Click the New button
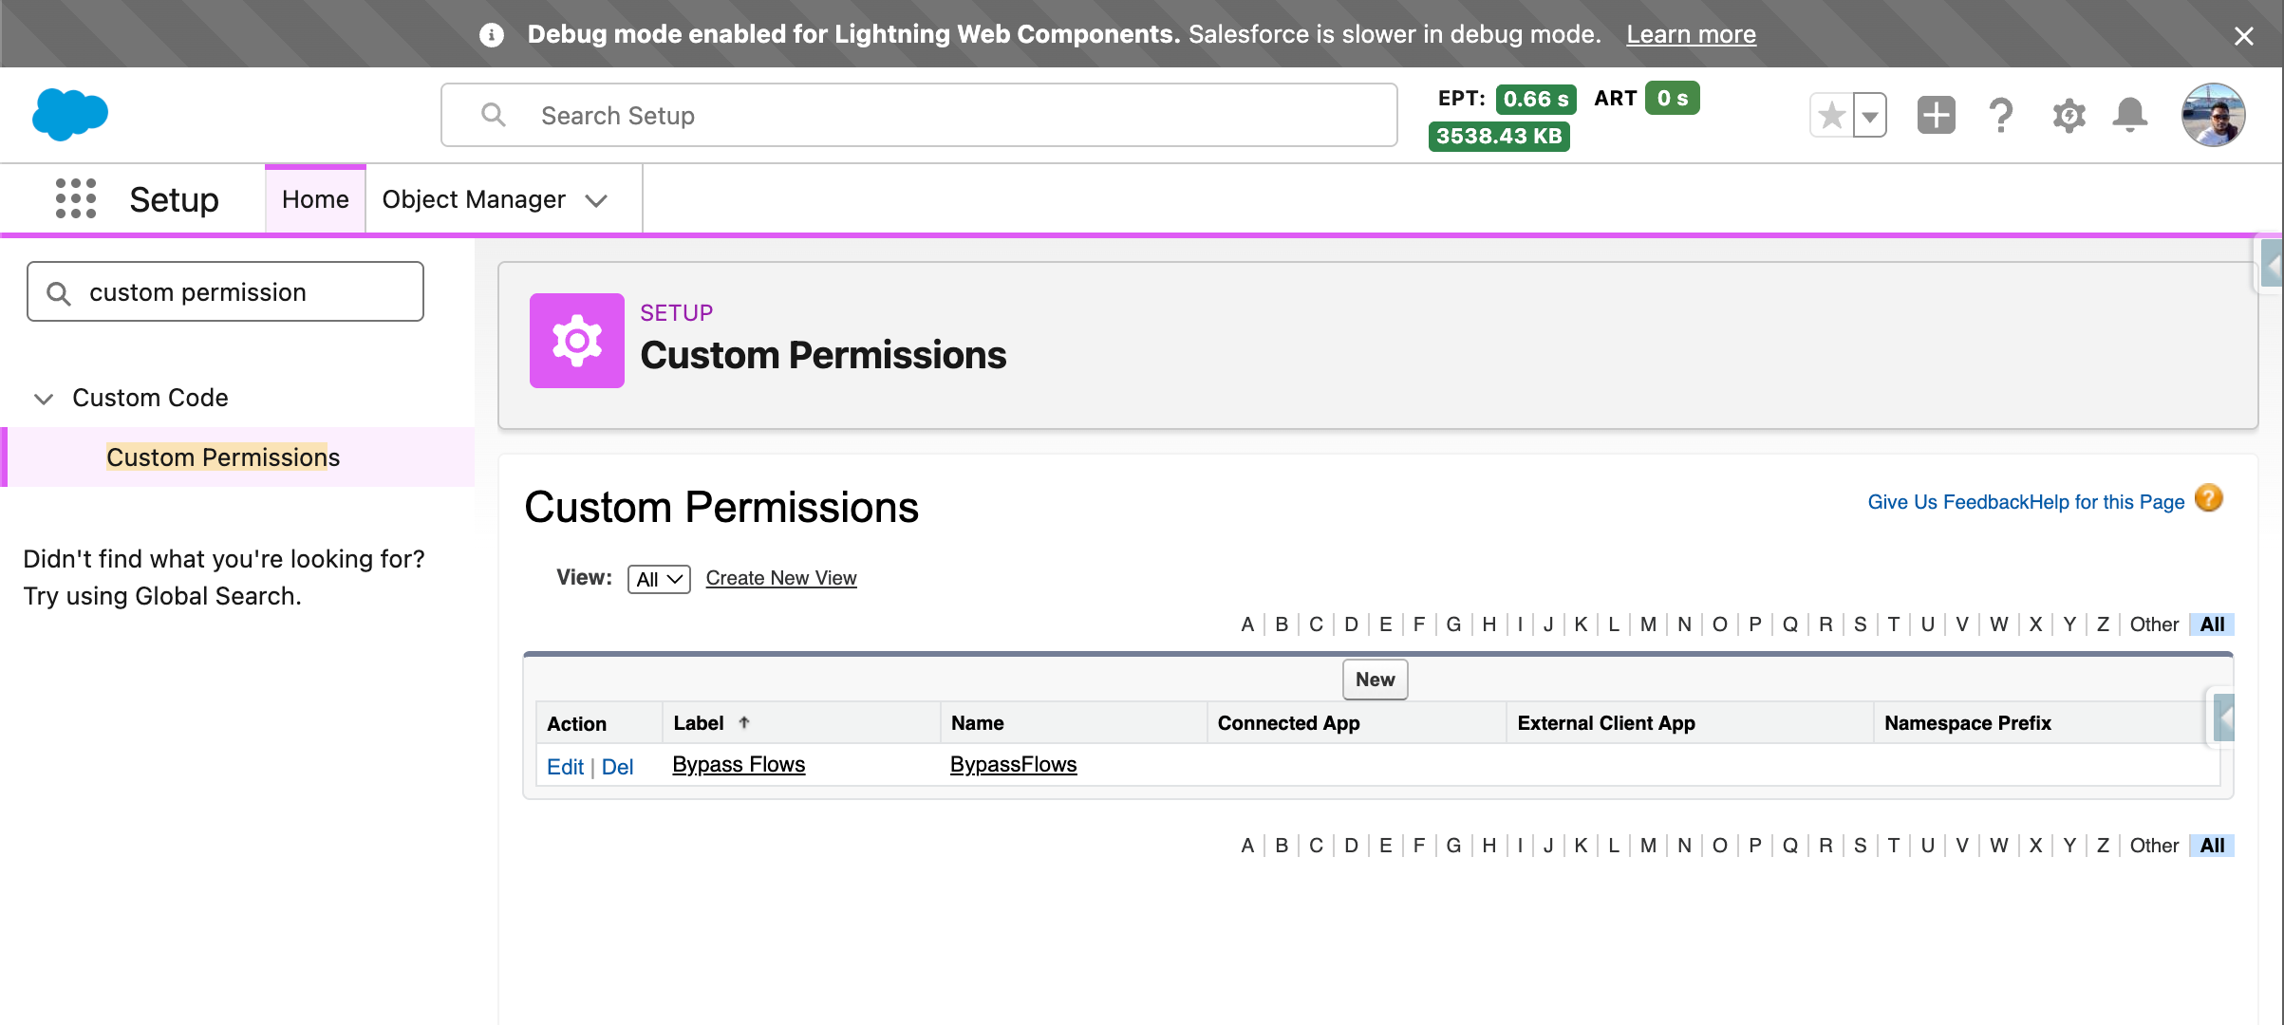The image size is (2284, 1025). click(x=1374, y=679)
